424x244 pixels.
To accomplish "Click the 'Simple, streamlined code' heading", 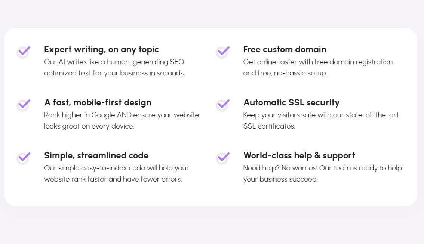I will pyautogui.click(x=96, y=155).
